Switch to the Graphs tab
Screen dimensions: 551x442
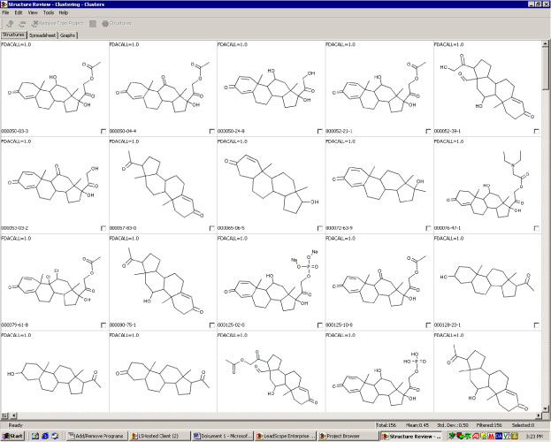68,34
